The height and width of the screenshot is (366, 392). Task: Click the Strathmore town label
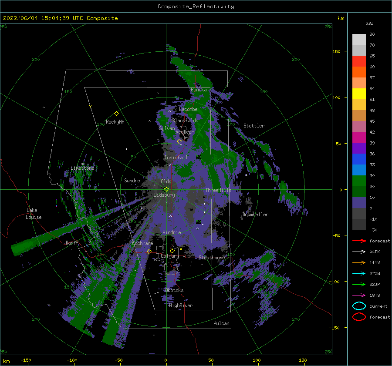(x=212, y=257)
